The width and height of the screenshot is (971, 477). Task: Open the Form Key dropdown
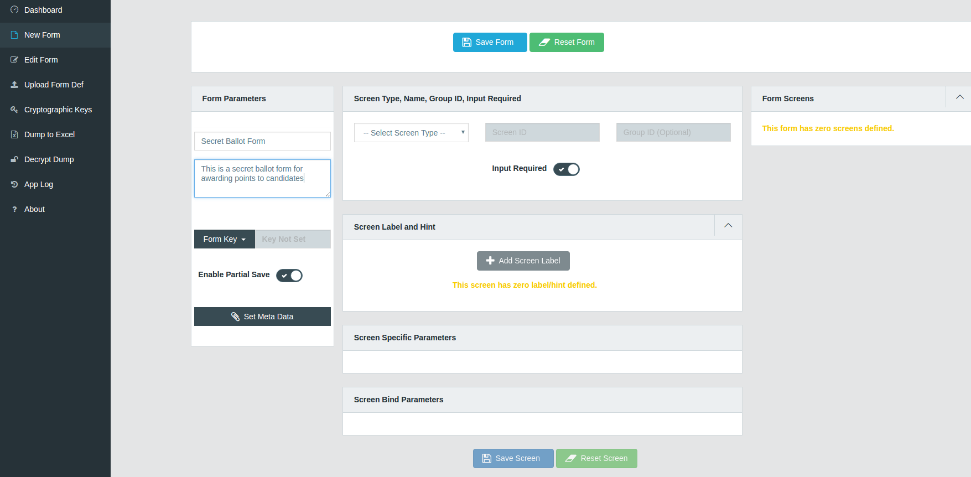coord(224,239)
